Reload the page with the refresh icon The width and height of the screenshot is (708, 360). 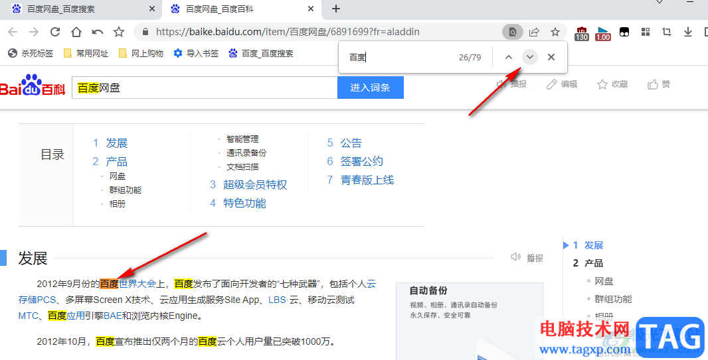tap(55, 32)
